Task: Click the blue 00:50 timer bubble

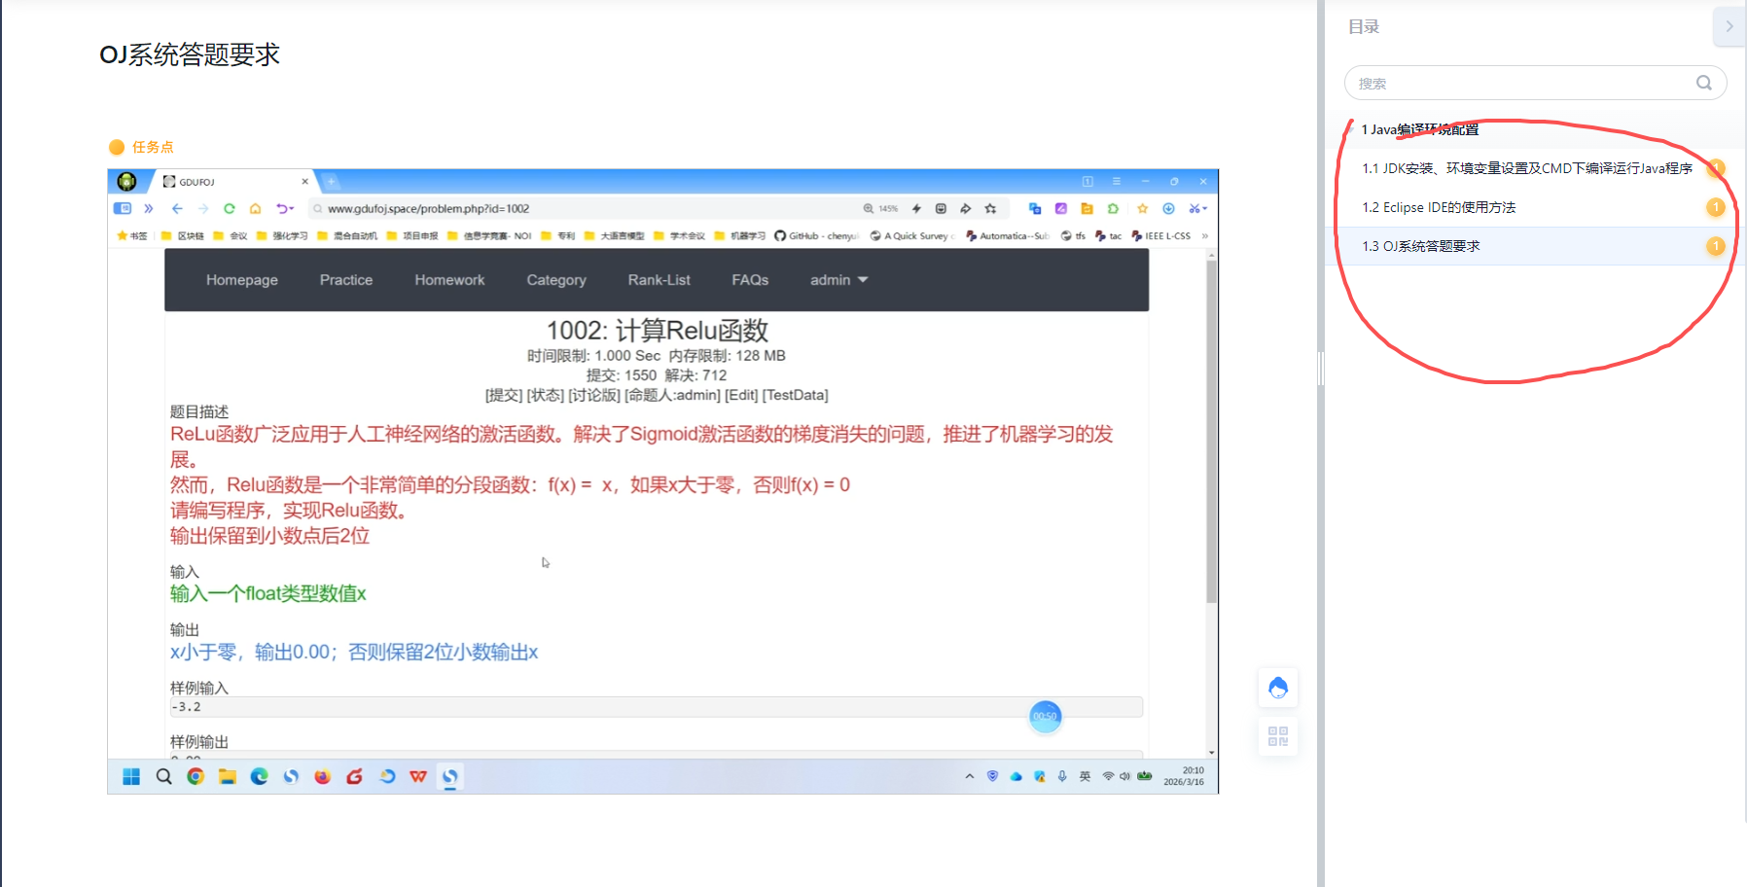Action: (x=1045, y=717)
